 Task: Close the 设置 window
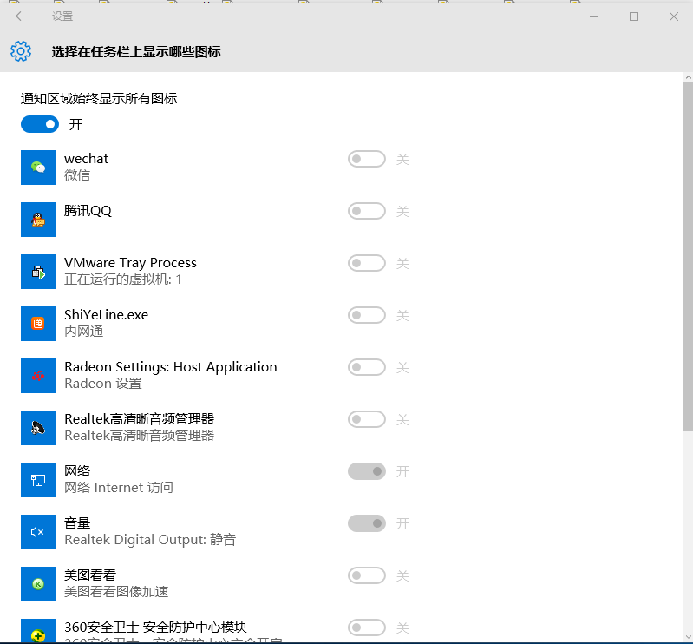point(674,16)
